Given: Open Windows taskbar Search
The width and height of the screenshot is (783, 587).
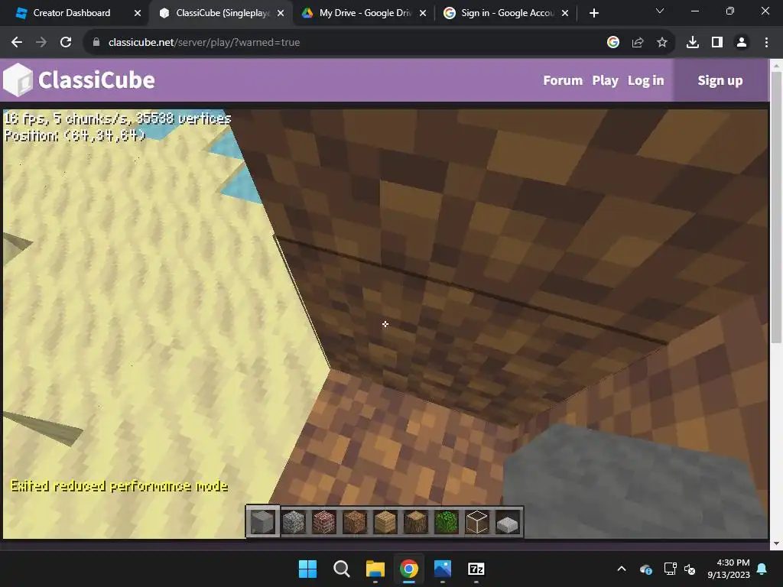Looking at the screenshot, I should click(x=342, y=569).
